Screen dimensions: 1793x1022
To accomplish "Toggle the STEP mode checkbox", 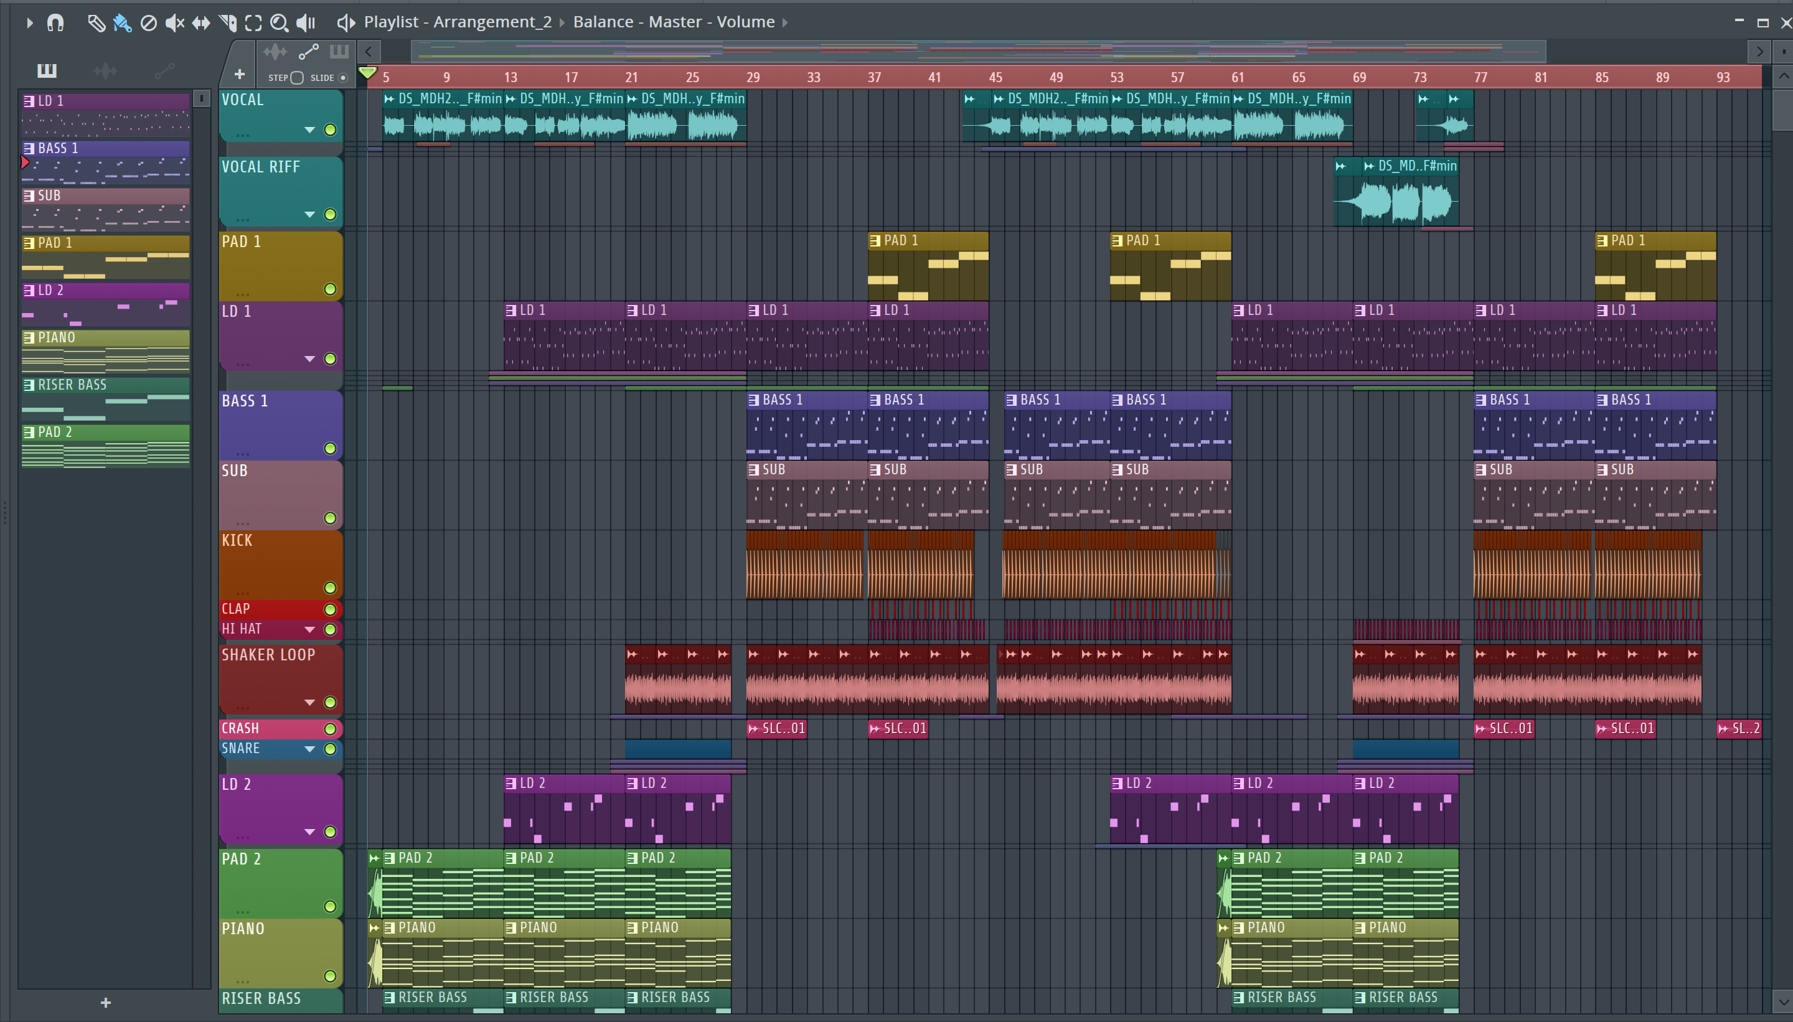I will [297, 78].
